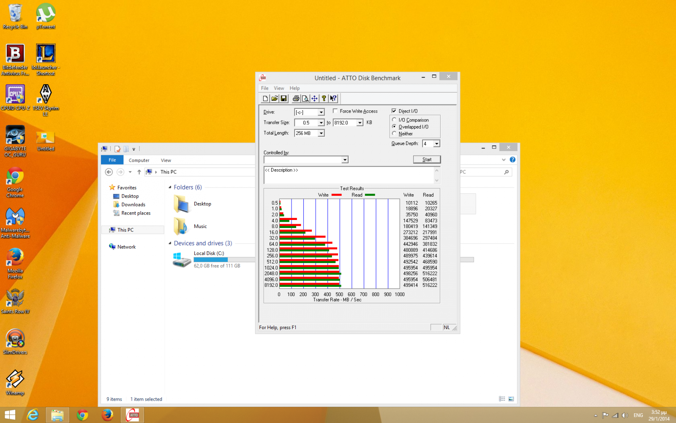Switch to the Computer ribbon tab in Explorer
Image resolution: width=676 pixels, height=423 pixels.
(139, 160)
